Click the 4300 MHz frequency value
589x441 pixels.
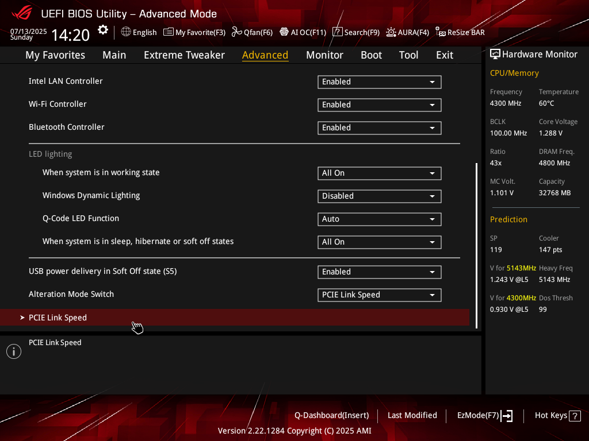click(506, 103)
